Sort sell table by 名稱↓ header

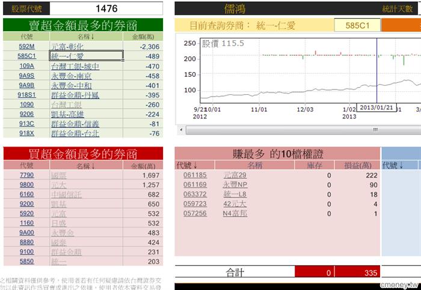[x=86, y=37]
